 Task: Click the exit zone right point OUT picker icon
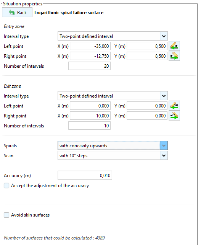174,116
